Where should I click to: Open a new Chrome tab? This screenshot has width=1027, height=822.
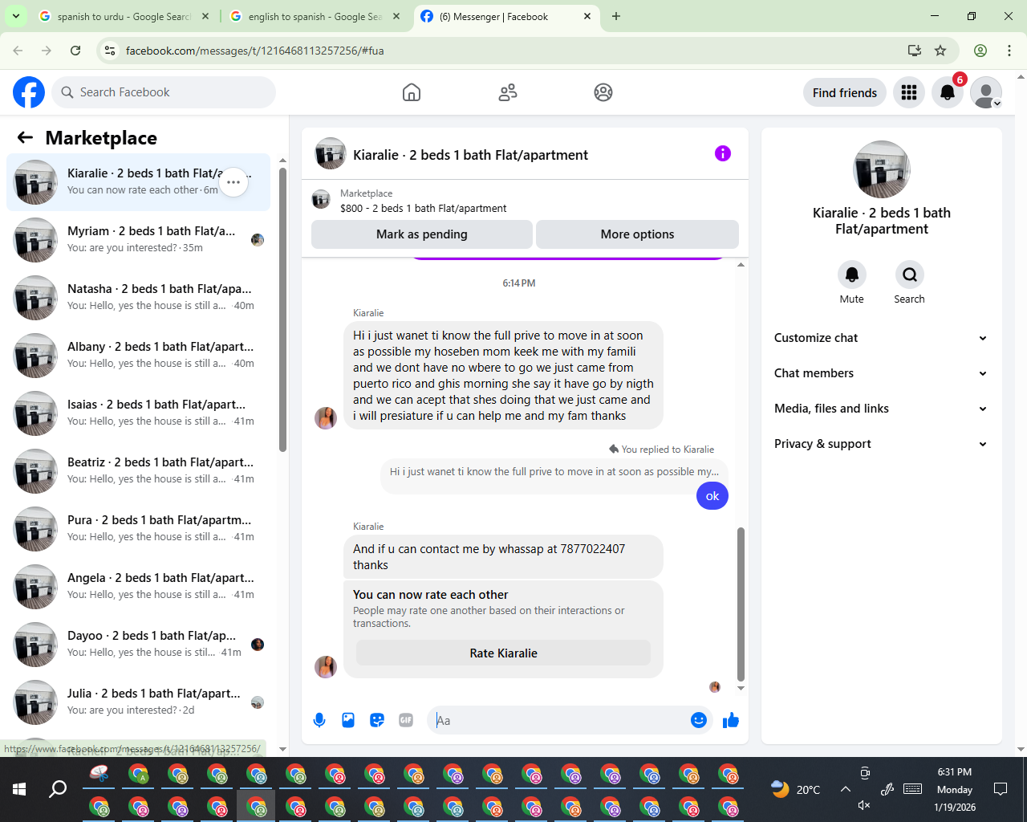coord(616,16)
